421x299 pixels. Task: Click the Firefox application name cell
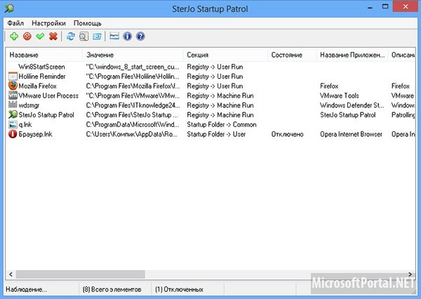point(329,86)
